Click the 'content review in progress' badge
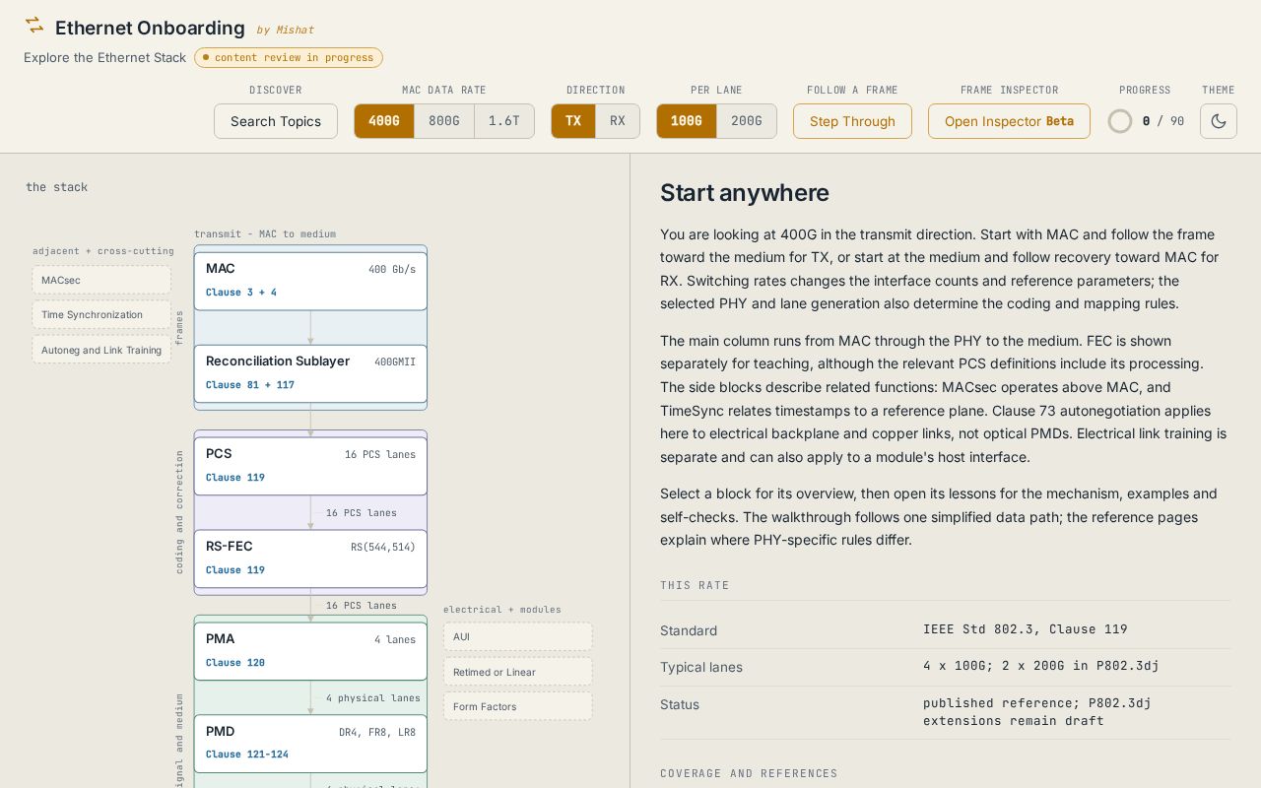The image size is (1261, 788). 289,57
